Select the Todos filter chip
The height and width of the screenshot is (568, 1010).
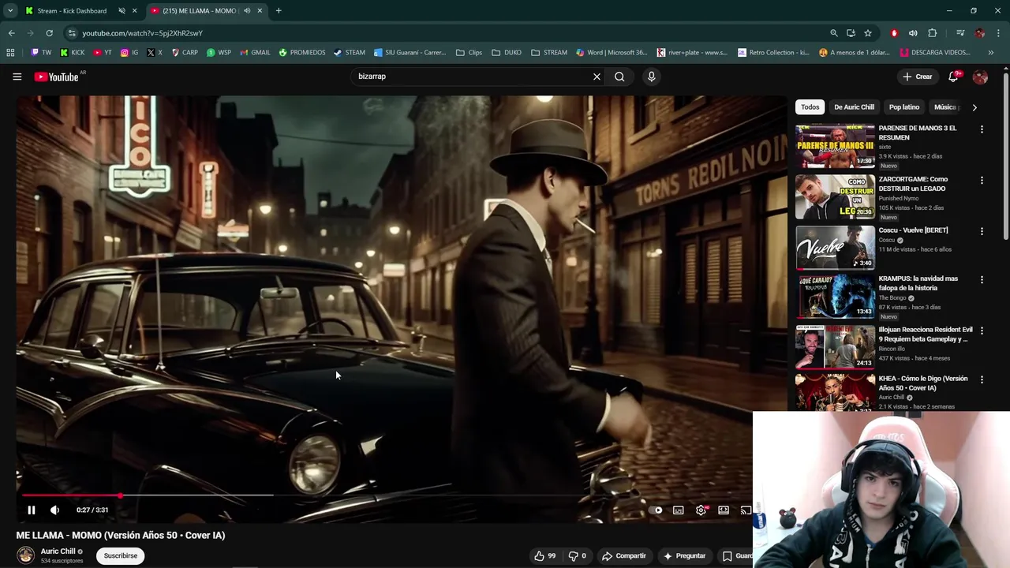click(x=810, y=106)
